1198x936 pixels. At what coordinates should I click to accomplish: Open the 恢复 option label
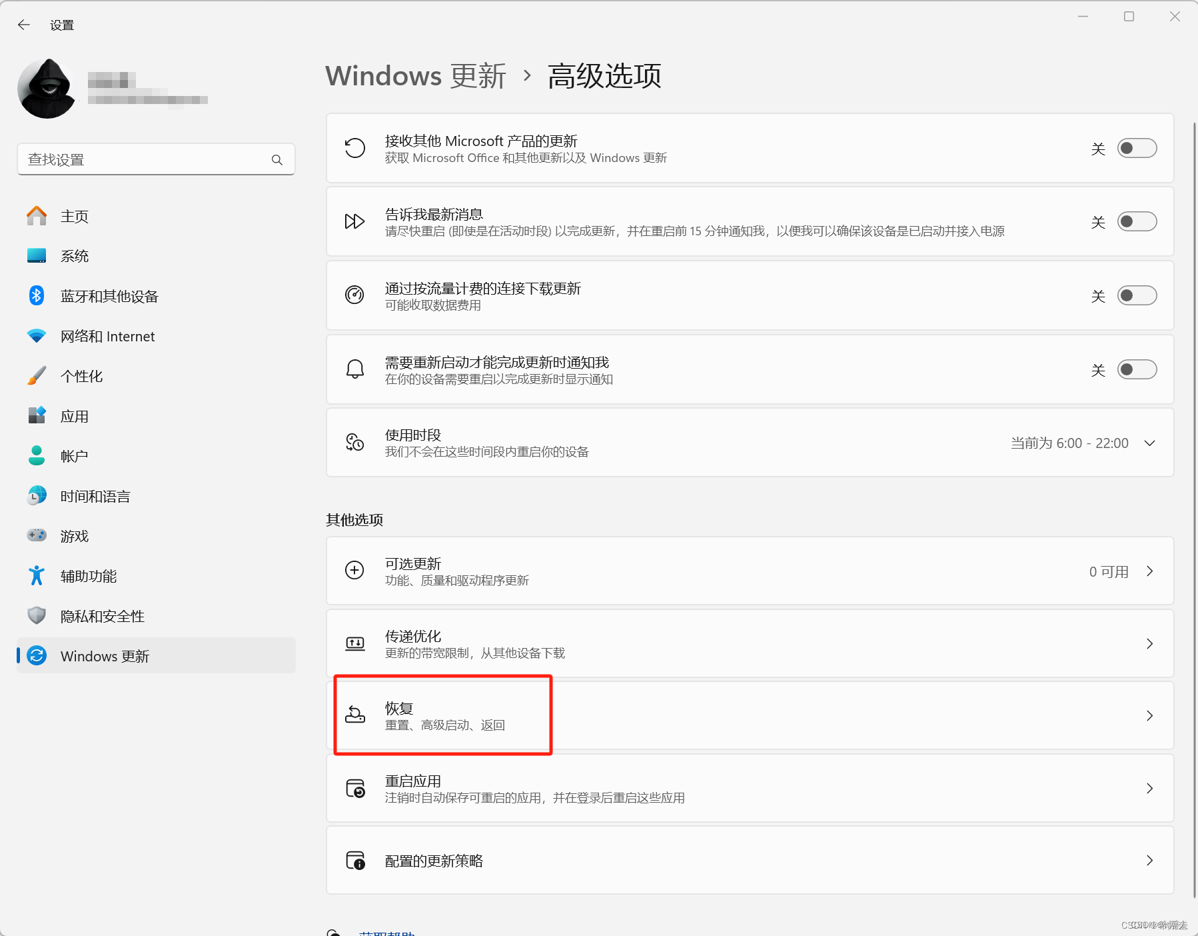[x=399, y=708]
